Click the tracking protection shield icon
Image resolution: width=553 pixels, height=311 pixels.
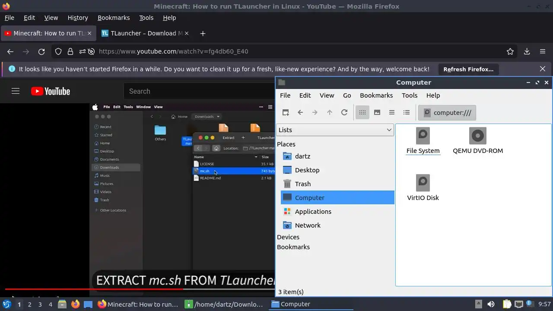[x=58, y=51]
